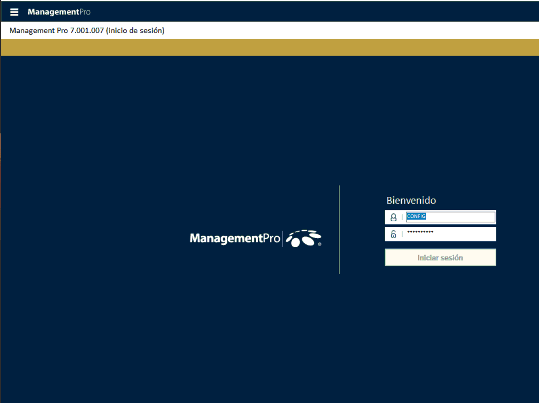Open the hamburger menu in the header
539x403 pixels.
pyautogui.click(x=14, y=12)
